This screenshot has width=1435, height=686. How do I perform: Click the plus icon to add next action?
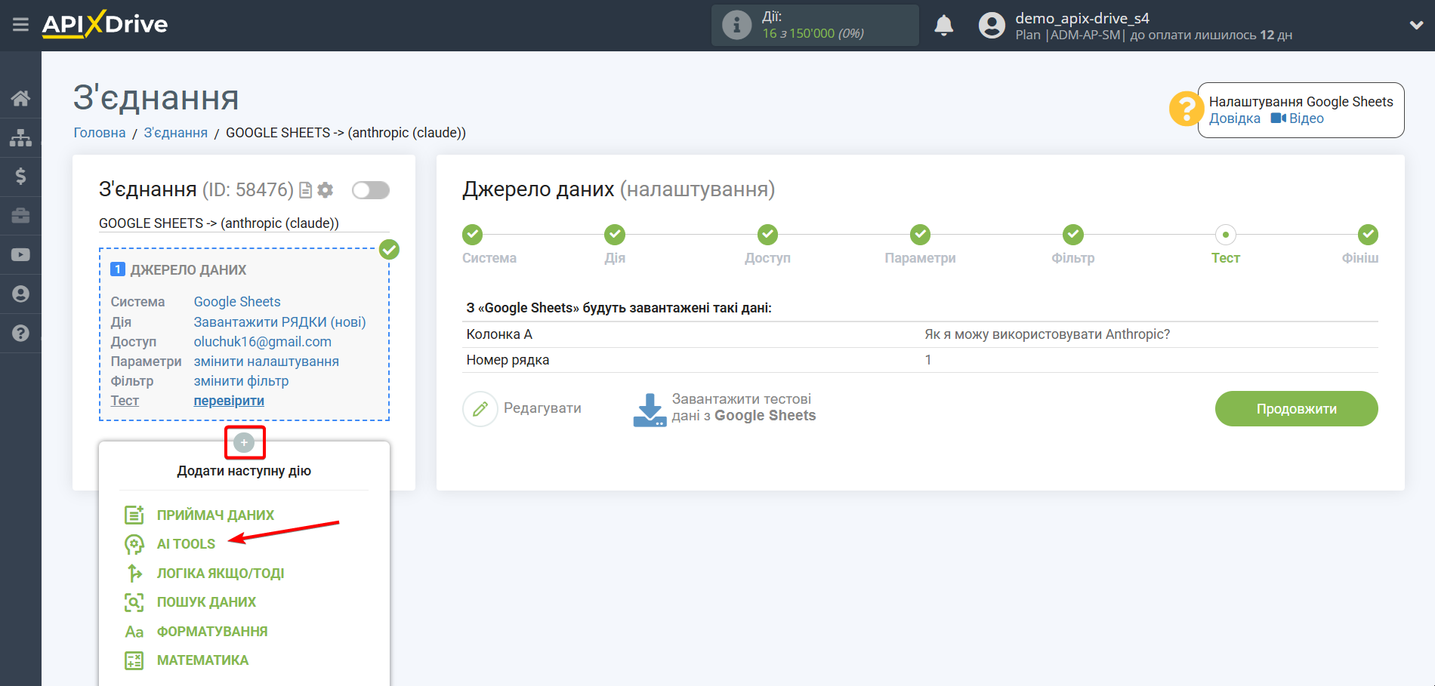pyautogui.click(x=244, y=442)
